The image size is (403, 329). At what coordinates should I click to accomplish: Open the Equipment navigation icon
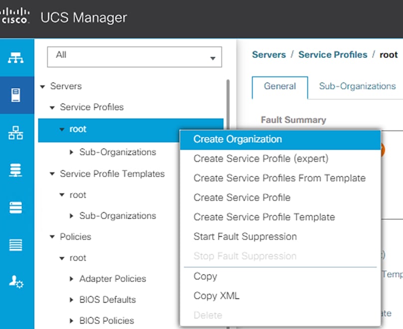(16, 58)
